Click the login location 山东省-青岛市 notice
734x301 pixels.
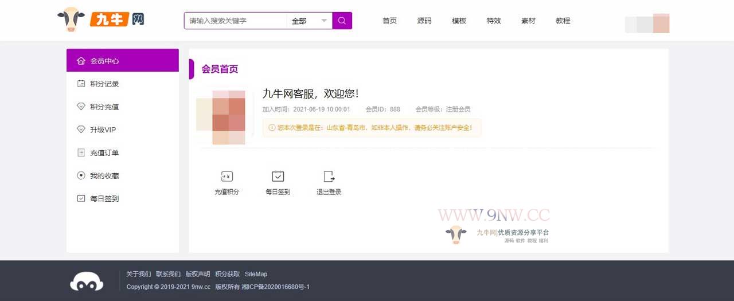[x=372, y=128]
